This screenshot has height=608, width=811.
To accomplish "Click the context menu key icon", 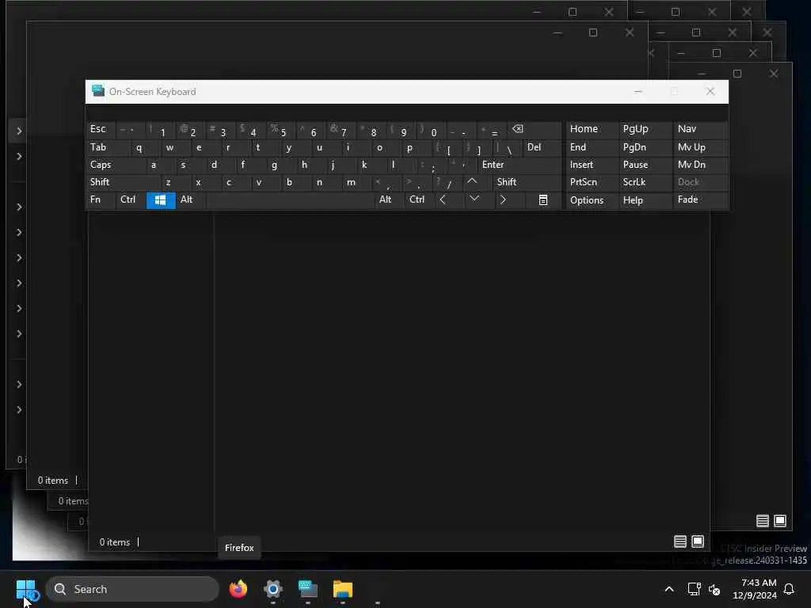I will [543, 200].
